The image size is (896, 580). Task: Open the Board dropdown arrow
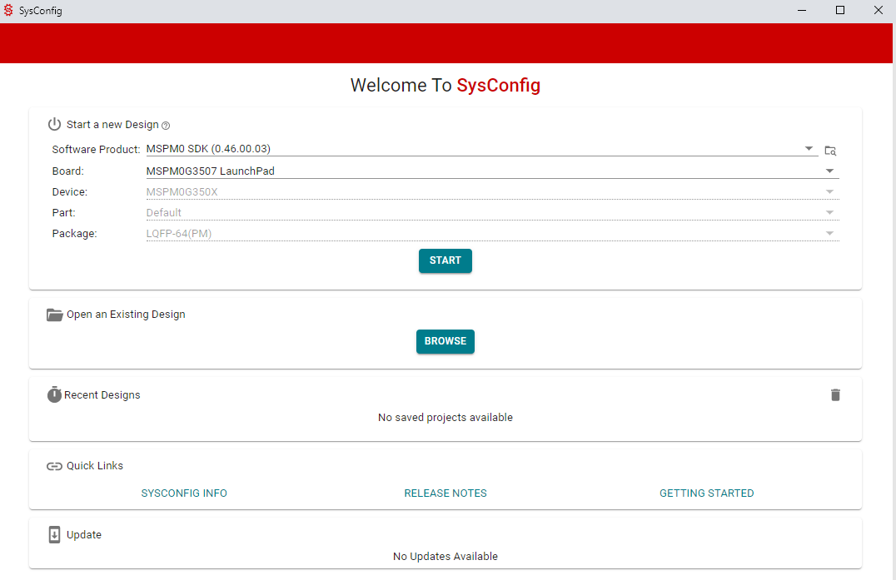pyautogui.click(x=829, y=171)
